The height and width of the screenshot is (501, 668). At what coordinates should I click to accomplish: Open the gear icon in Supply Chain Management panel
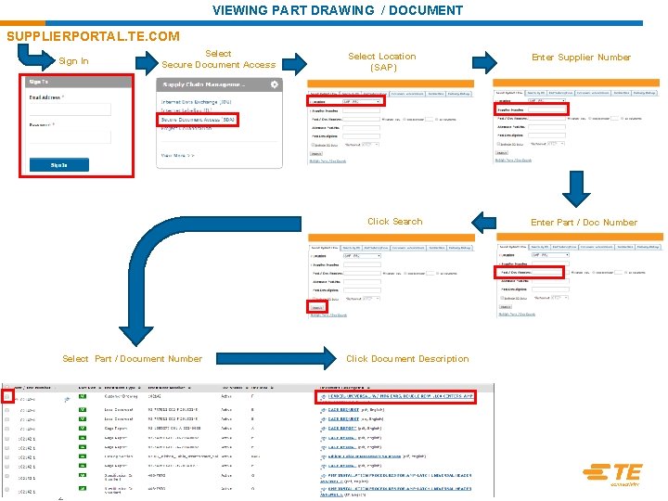click(x=275, y=84)
